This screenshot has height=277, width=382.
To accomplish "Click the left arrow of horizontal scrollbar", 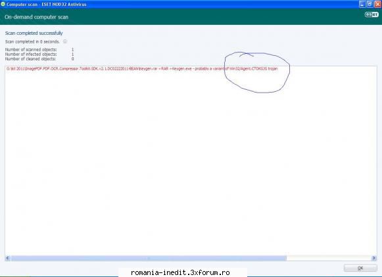I will tap(7, 258).
